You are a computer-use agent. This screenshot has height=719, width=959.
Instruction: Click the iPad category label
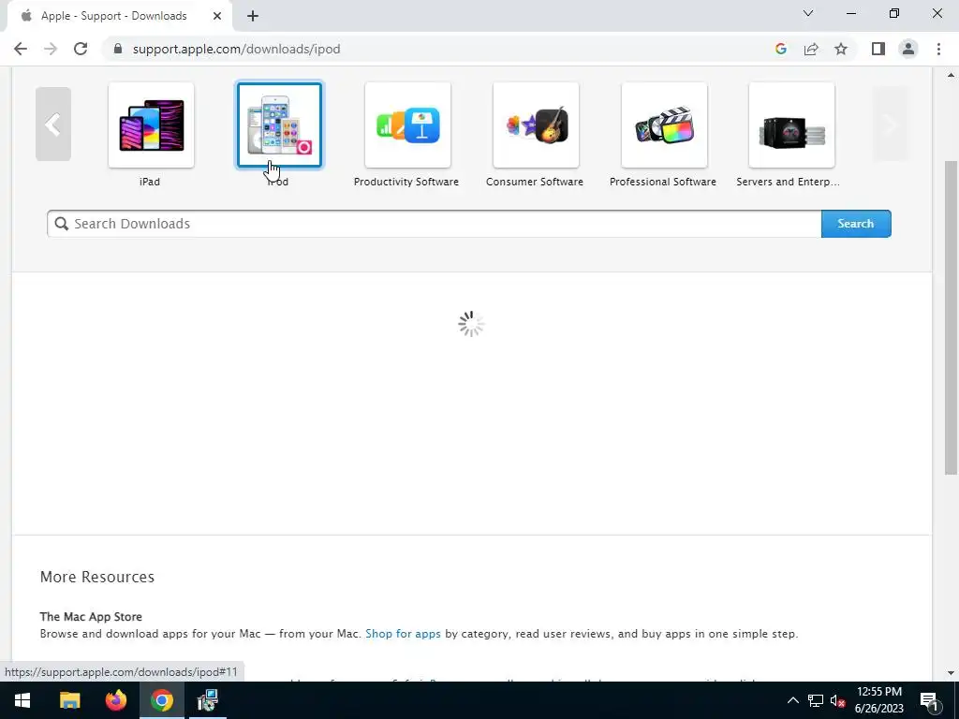pyautogui.click(x=150, y=182)
